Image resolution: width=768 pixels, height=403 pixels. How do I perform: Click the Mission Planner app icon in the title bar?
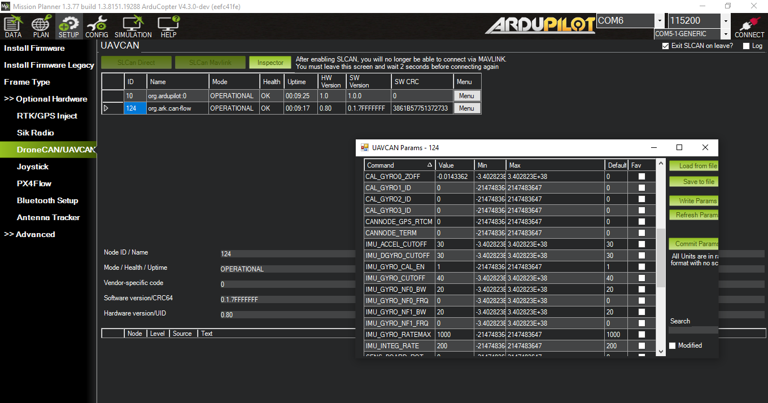[x=6, y=6]
